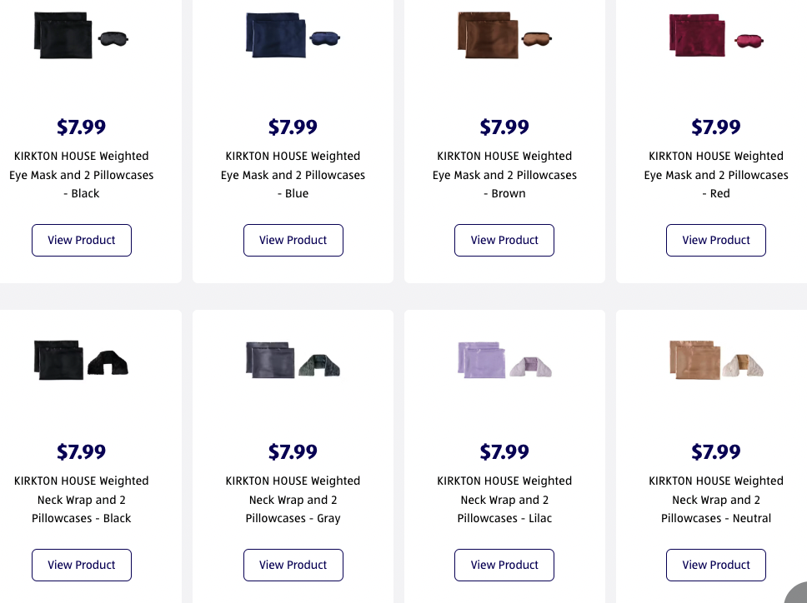This screenshot has height=603, width=807.
Task: Click the blue pillowcases product image
Action: point(273,35)
